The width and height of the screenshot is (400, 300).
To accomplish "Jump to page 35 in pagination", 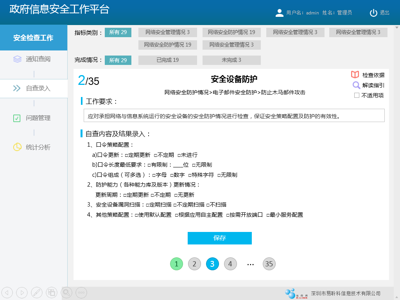I will point(269,264).
